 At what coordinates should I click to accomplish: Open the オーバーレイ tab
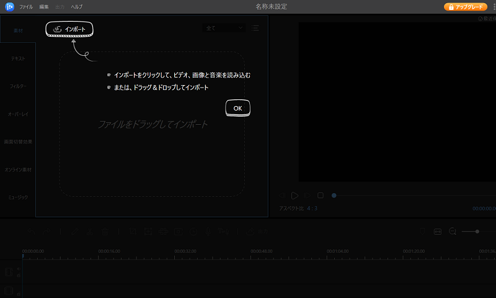pyautogui.click(x=18, y=114)
